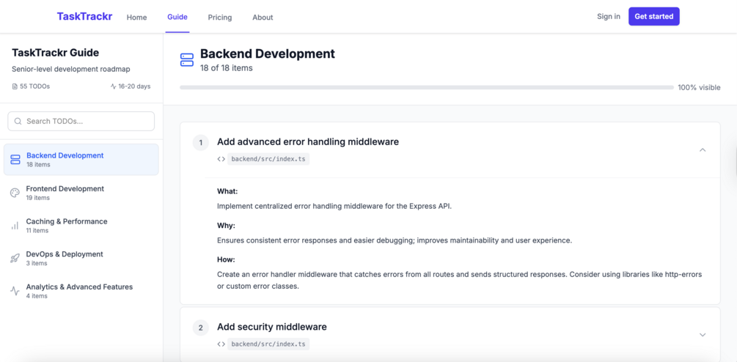Open the TaskTrackr logo link
The image size is (737, 362).
pos(84,16)
